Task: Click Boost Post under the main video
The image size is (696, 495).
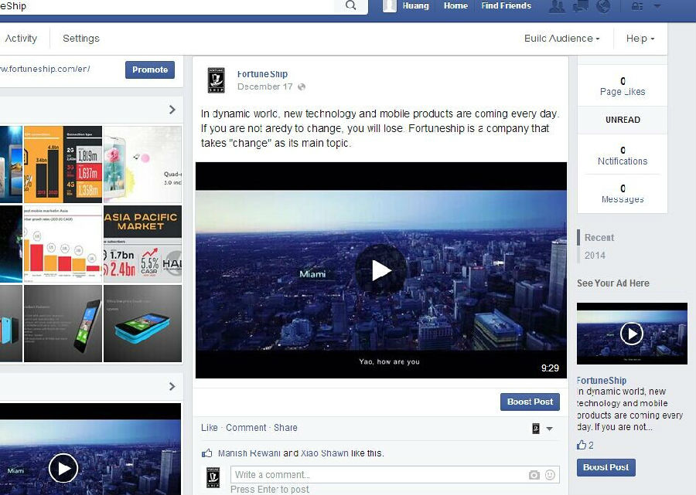Action: point(530,402)
